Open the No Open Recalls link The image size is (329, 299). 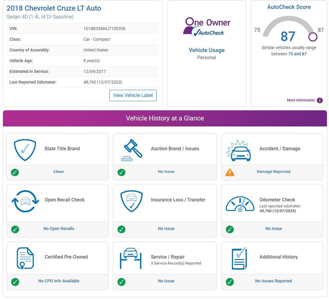click(x=59, y=229)
